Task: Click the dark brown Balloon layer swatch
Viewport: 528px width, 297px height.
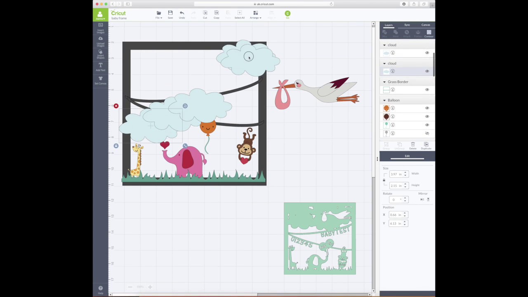Action: click(386, 116)
